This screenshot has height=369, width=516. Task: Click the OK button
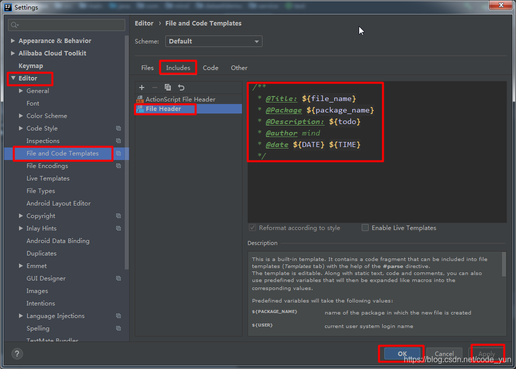pos(402,354)
